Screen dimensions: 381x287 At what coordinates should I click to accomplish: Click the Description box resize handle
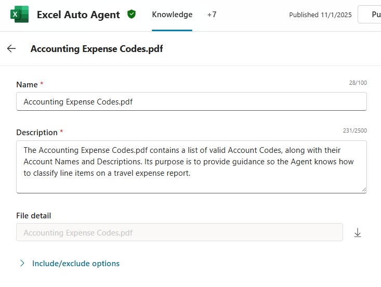coord(363,190)
